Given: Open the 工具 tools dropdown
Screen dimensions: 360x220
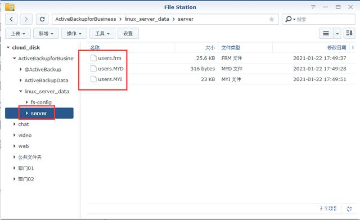Looking at the screenshot, I should click(x=102, y=34).
